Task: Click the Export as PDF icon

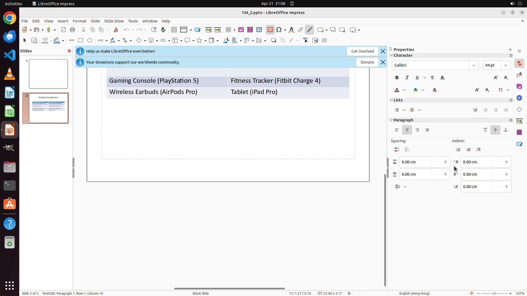Action: 63,30
